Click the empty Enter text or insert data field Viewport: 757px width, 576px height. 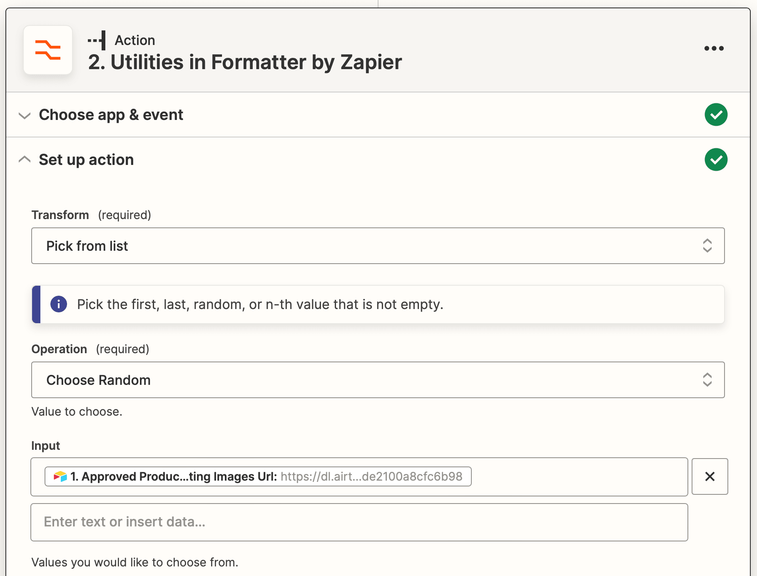359,522
